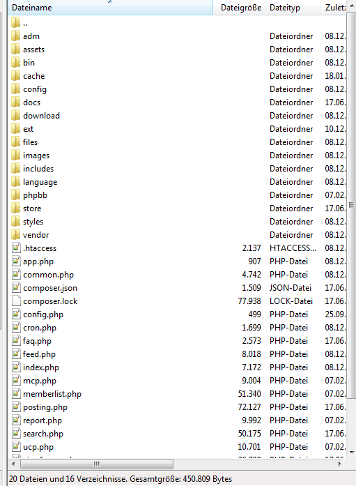Image resolution: width=356 pixels, height=486 pixels.
Task: Select the search.php file name
Action: point(43,434)
